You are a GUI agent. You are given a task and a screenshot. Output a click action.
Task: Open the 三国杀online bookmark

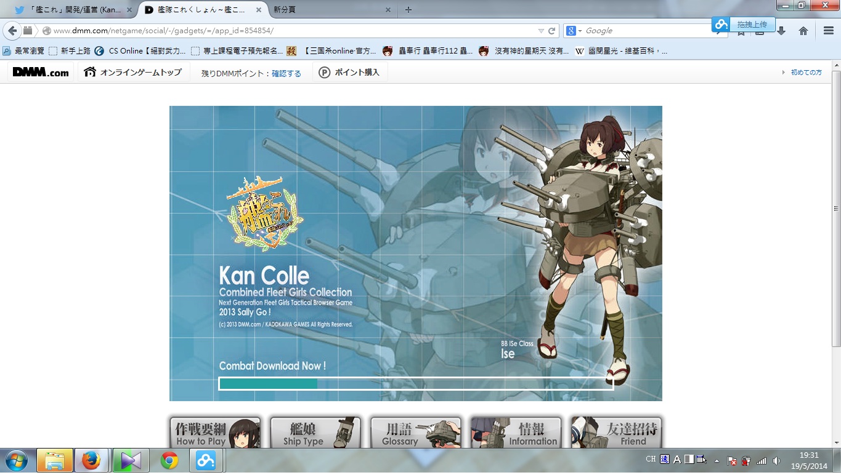click(x=333, y=51)
